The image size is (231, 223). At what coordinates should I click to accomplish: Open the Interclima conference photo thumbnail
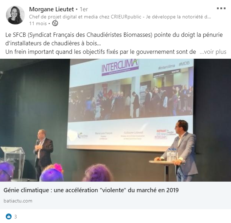(x=115, y=120)
